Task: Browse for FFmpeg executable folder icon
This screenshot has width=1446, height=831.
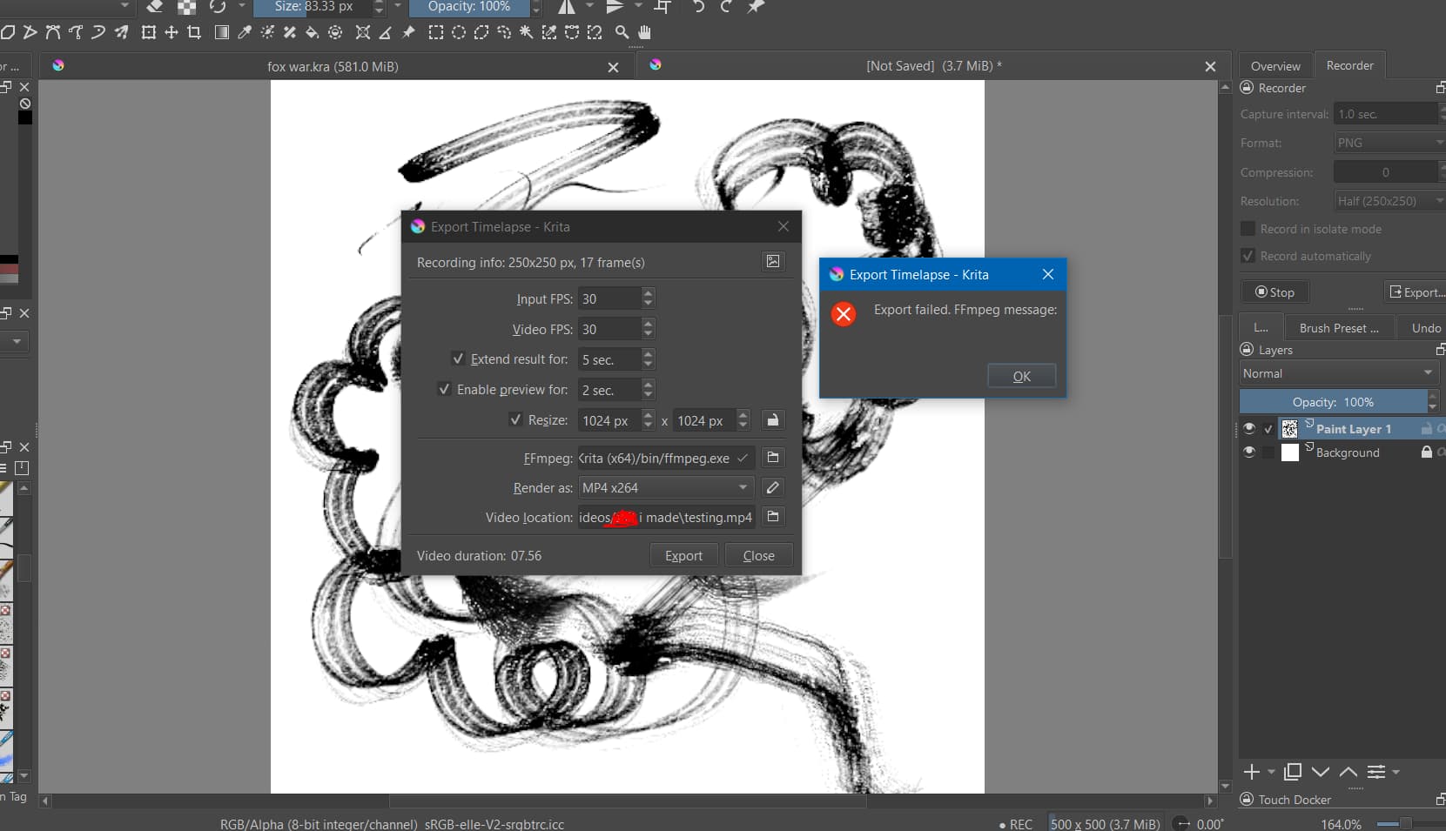Action: click(x=772, y=458)
